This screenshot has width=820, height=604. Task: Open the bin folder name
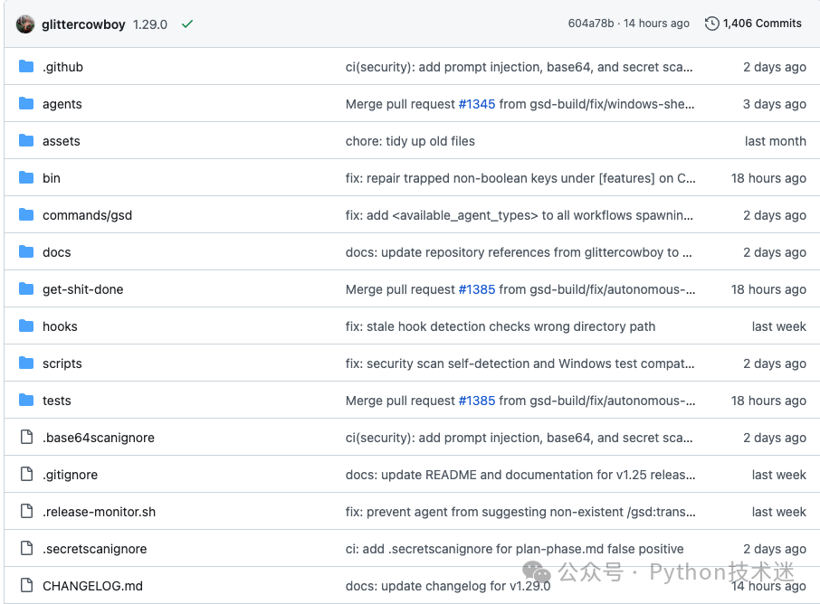click(x=52, y=178)
